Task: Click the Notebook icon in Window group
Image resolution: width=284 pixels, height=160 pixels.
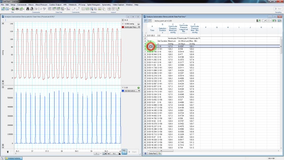Action: (104, 9)
